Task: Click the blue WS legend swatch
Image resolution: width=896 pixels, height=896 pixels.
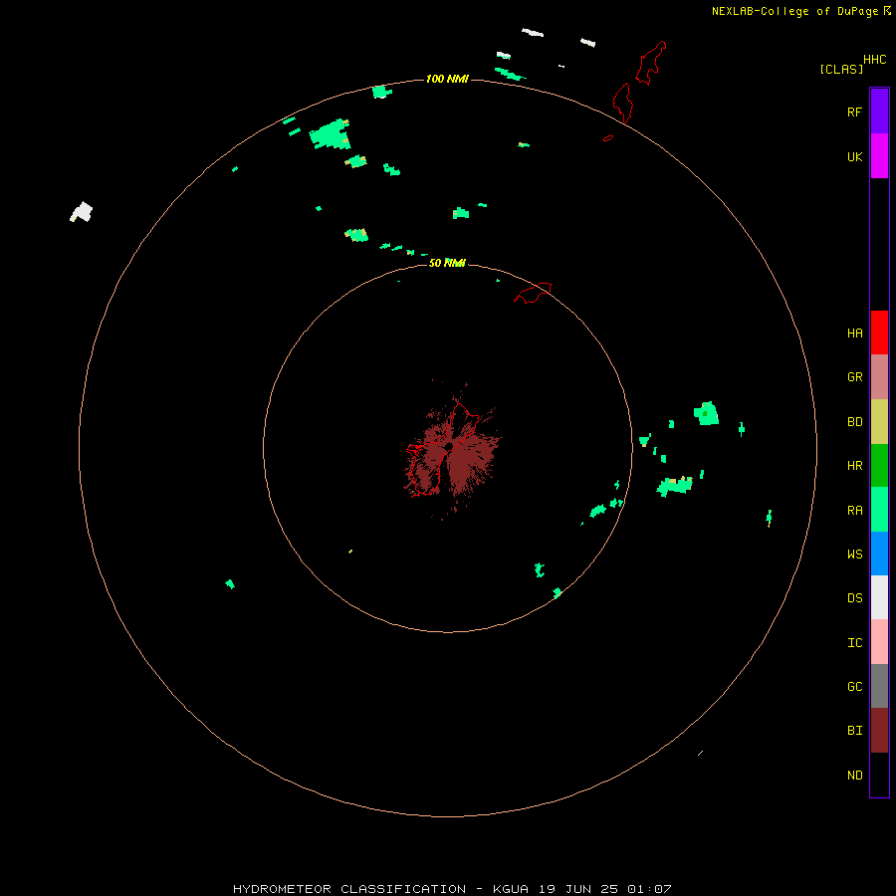Action: 879,554
